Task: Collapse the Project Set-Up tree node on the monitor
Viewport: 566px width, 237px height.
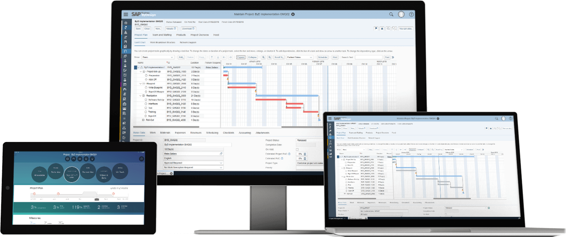Action: click(141, 71)
